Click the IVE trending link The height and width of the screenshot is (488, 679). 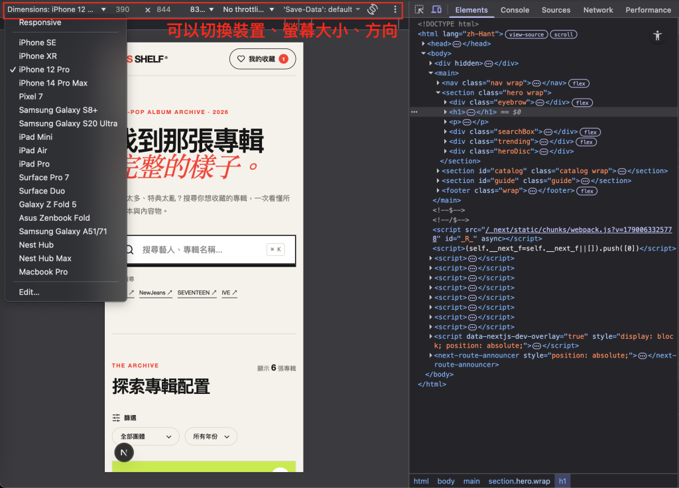point(229,292)
